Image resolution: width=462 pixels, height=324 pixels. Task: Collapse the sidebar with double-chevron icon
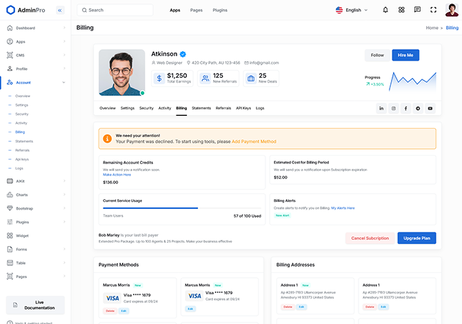59,10
